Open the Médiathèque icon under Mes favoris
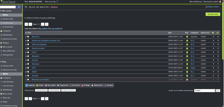 click(x=1, y=35)
